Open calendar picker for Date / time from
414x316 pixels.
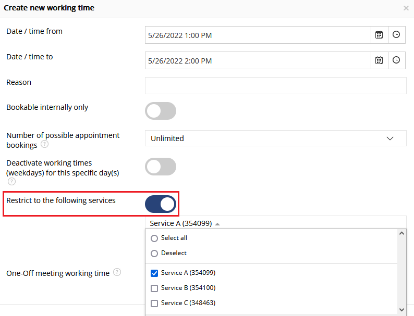pyautogui.click(x=379, y=35)
